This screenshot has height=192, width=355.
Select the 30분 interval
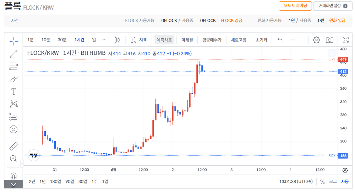tap(62, 40)
